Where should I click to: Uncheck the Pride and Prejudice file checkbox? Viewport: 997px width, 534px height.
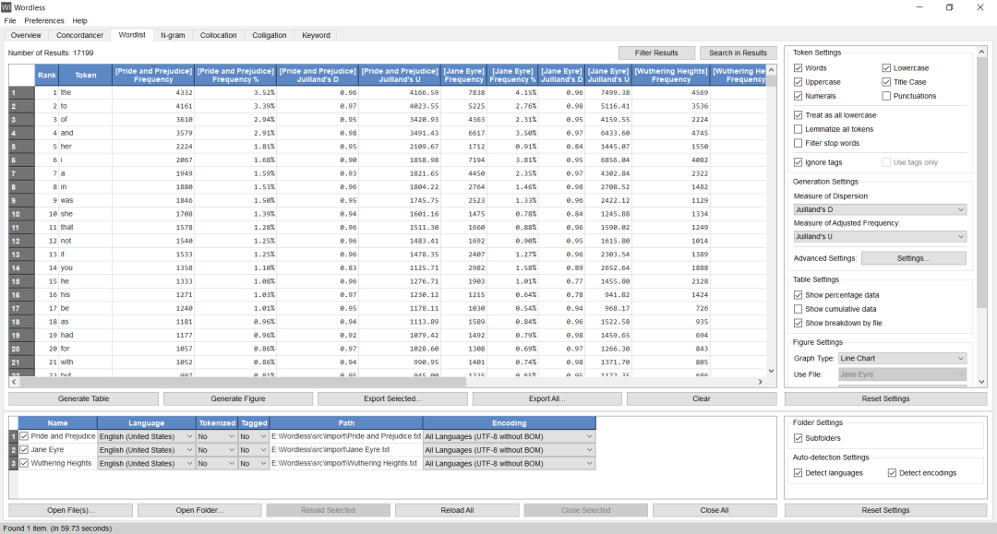[24, 436]
